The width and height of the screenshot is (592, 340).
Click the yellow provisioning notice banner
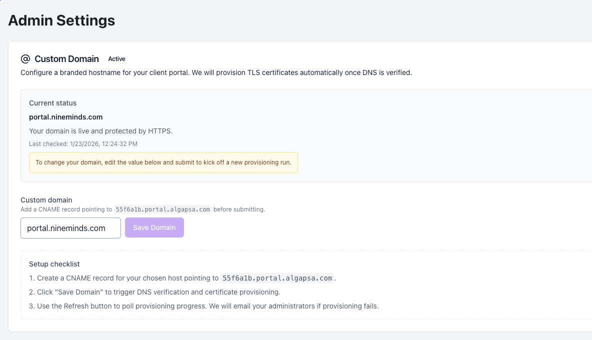pyautogui.click(x=163, y=162)
